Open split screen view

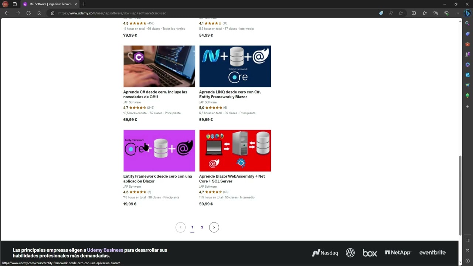(414, 13)
